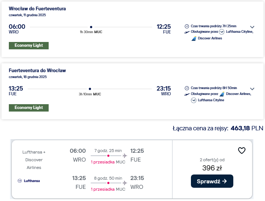265x201 pixels.
Task: Click Discover Airlines tail logo in outbound flight
Action: [194, 39]
